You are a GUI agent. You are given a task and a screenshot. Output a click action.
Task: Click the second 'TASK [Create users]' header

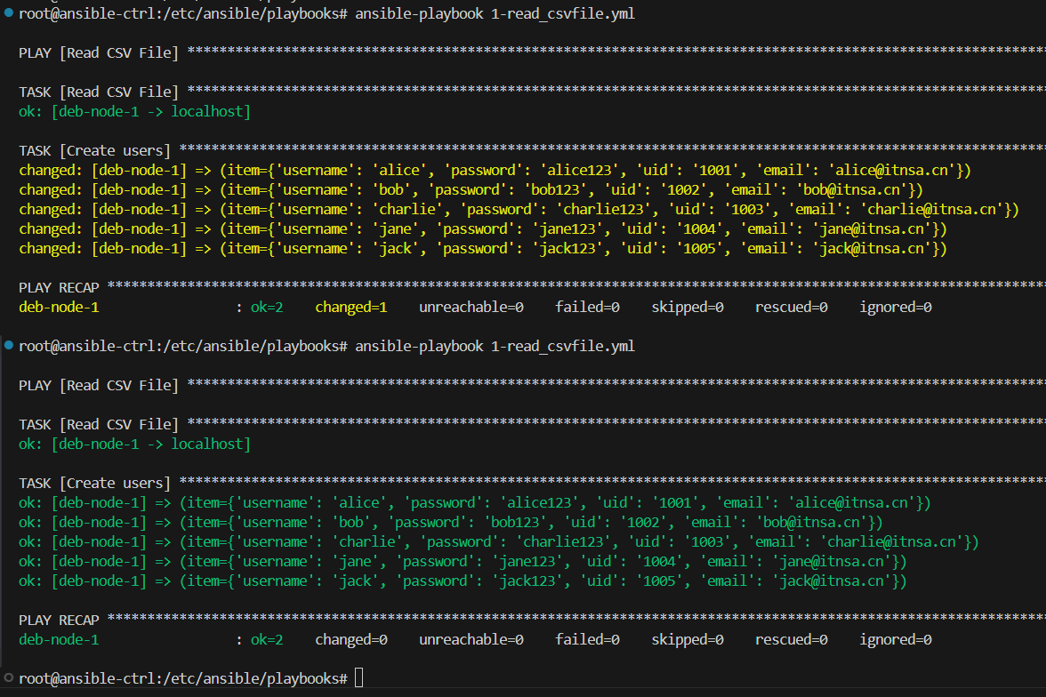[94, 483]
